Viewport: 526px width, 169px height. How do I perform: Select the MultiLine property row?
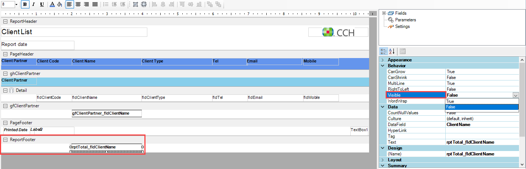pyautogui.click(x=453, y=83)
